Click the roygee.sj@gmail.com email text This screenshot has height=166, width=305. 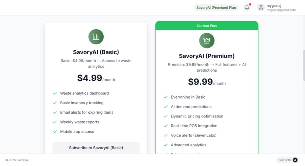281,10
